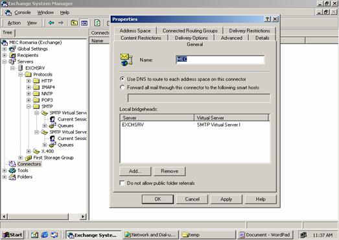Select Forward all mail through smart hosts option
This screenshot has width=339, height=240.
122,88
